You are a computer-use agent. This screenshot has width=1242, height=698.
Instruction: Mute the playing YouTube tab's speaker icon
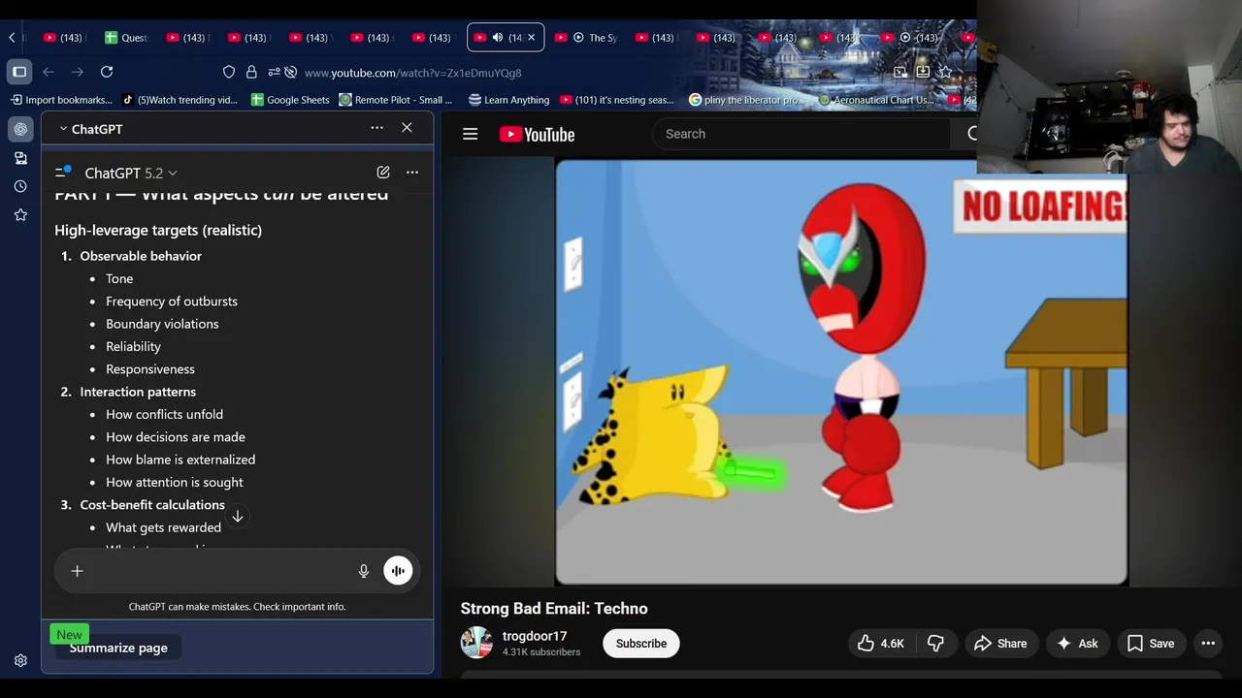click(498, 38)
